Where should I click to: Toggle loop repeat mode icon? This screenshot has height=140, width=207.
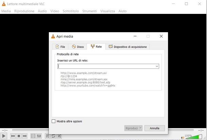53,136
